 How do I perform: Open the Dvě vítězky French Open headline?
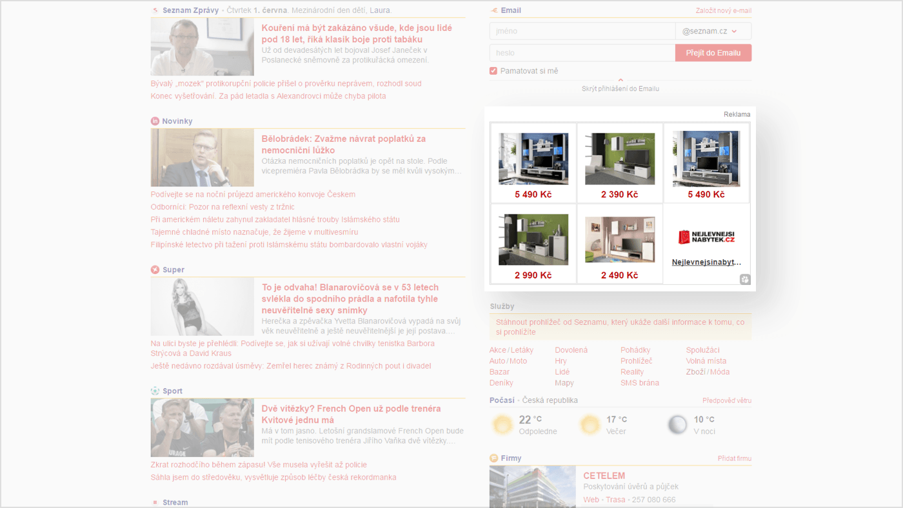(x=352, y=414)
